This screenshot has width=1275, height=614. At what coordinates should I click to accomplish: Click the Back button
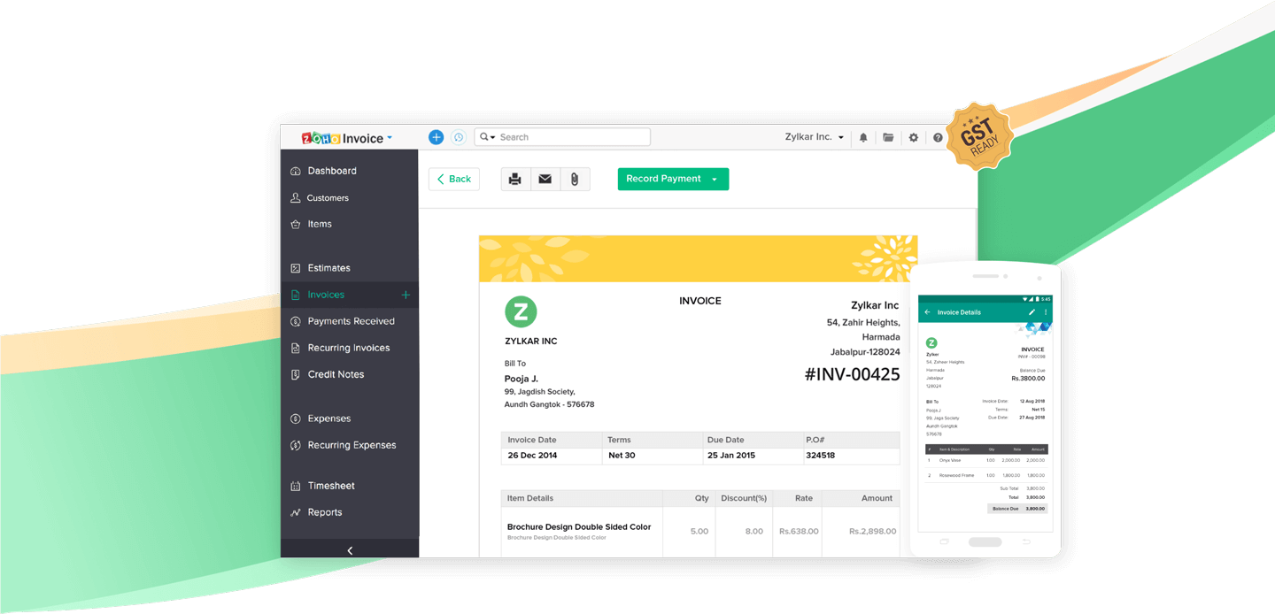(454, 179)
